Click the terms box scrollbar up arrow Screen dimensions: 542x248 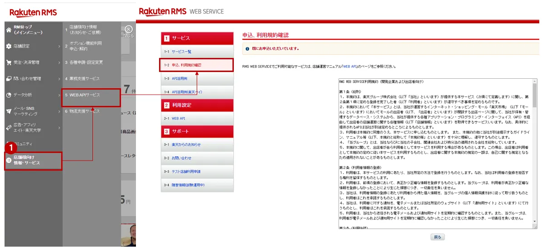(536, 81)
